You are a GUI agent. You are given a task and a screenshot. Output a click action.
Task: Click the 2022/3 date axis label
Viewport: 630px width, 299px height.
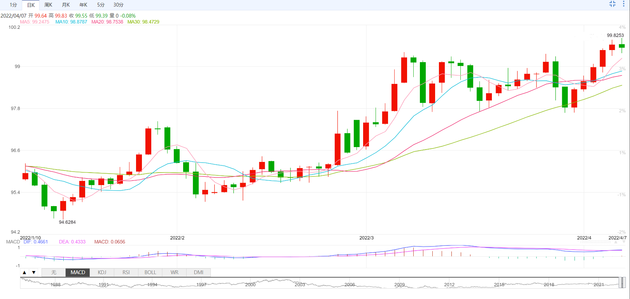(367, 238)
